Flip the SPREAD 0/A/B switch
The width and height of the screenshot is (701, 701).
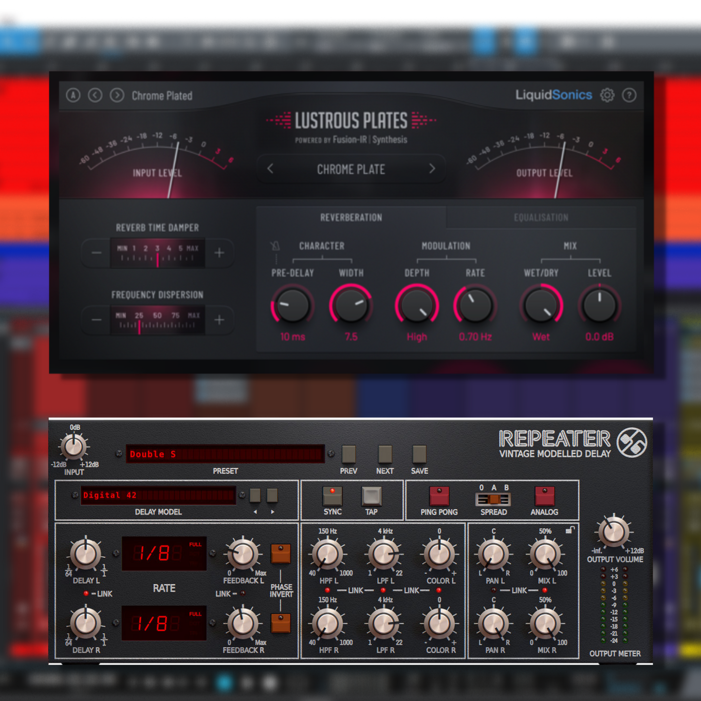(x=493, y=499)
